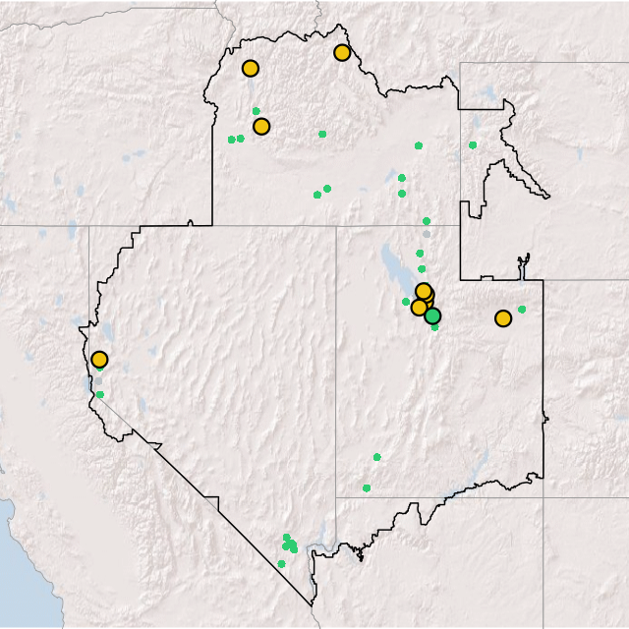
Task: Click the small green dot right of eastern Utah's yellow marker
Action: [x=522, y=310]
